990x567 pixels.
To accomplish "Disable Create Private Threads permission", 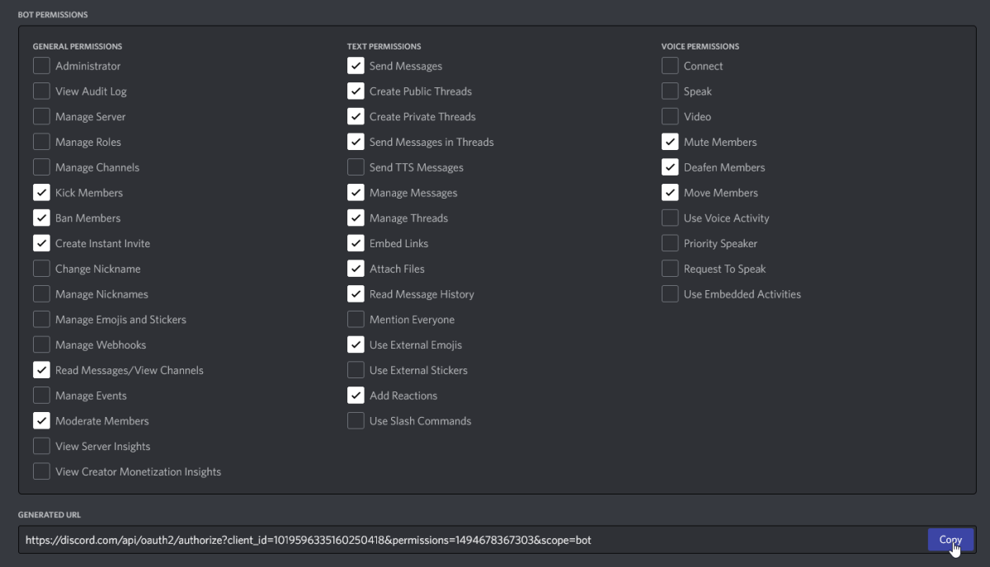I will [x=356, y=116].
